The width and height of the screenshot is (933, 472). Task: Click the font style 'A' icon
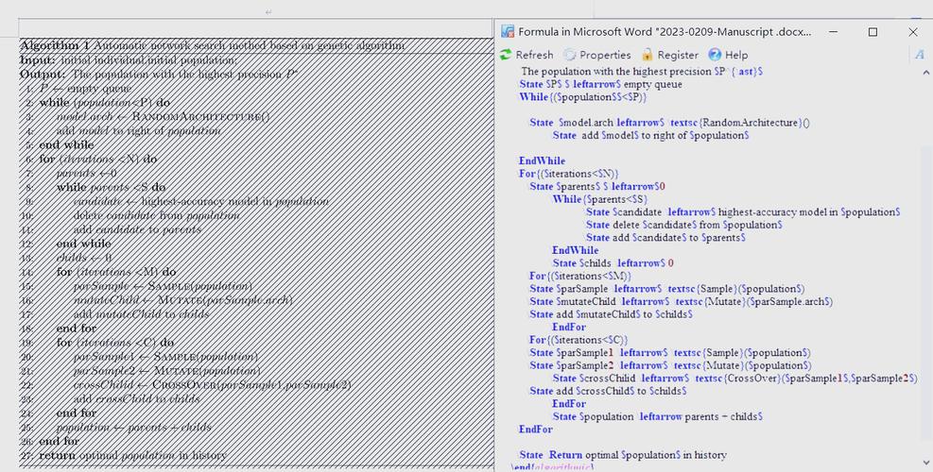pyautogui.click(x=919, y=55)
